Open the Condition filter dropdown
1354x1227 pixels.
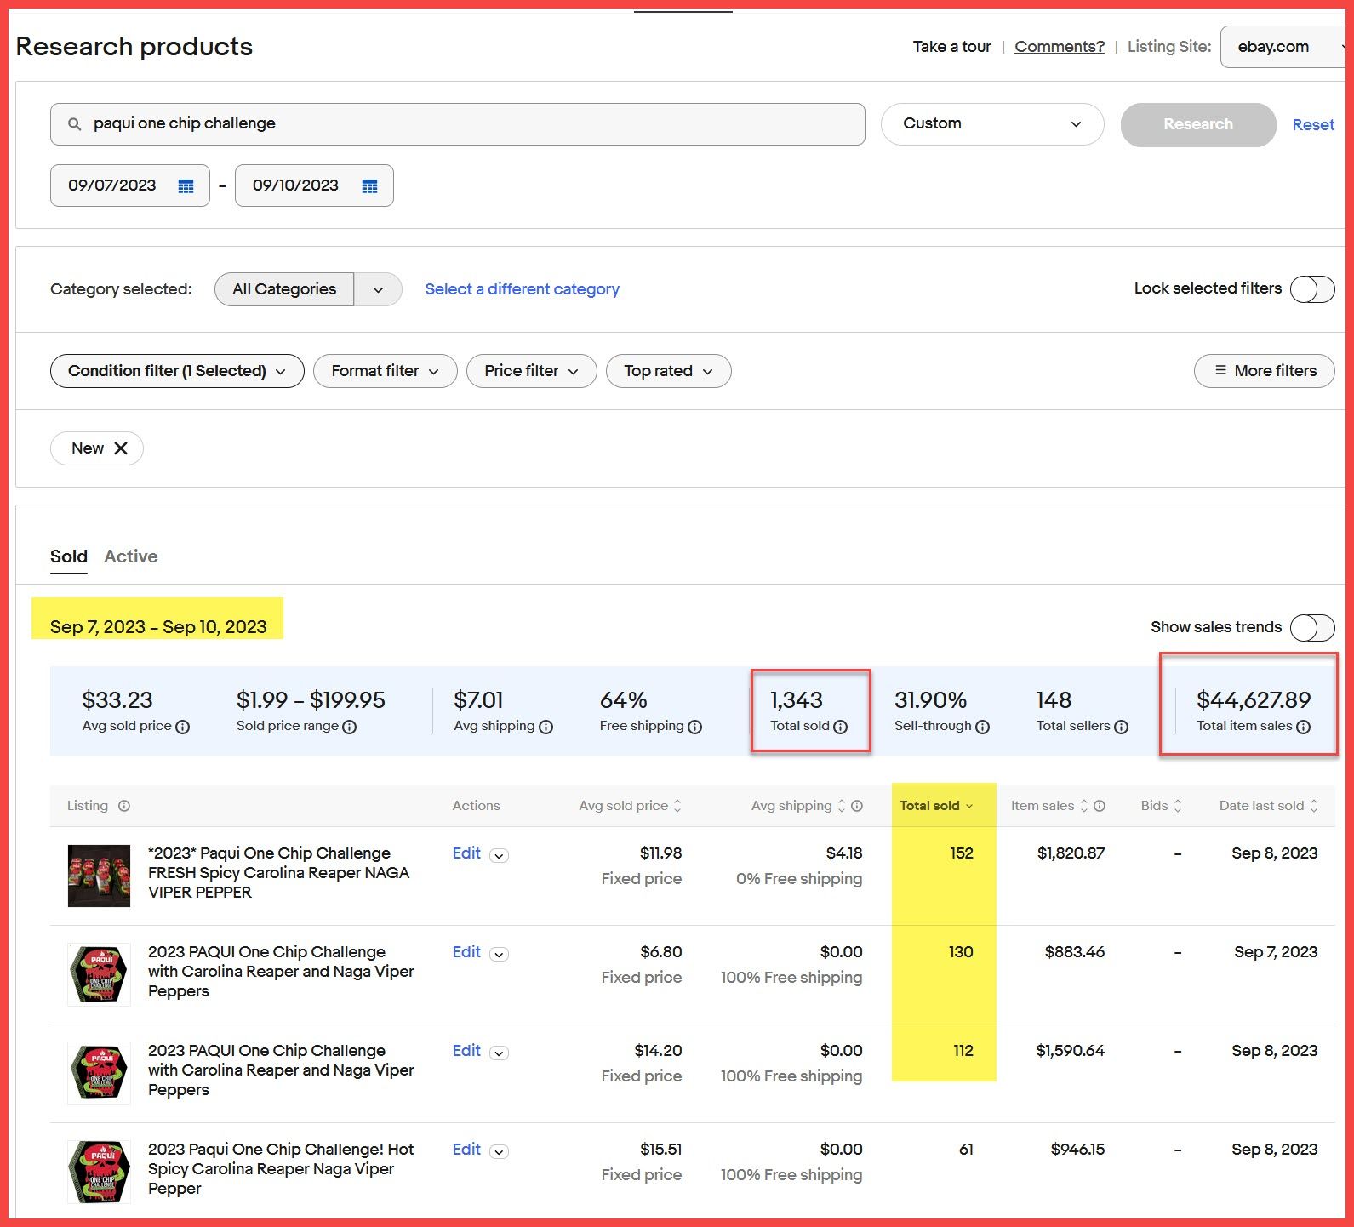(x=177, y=371)
